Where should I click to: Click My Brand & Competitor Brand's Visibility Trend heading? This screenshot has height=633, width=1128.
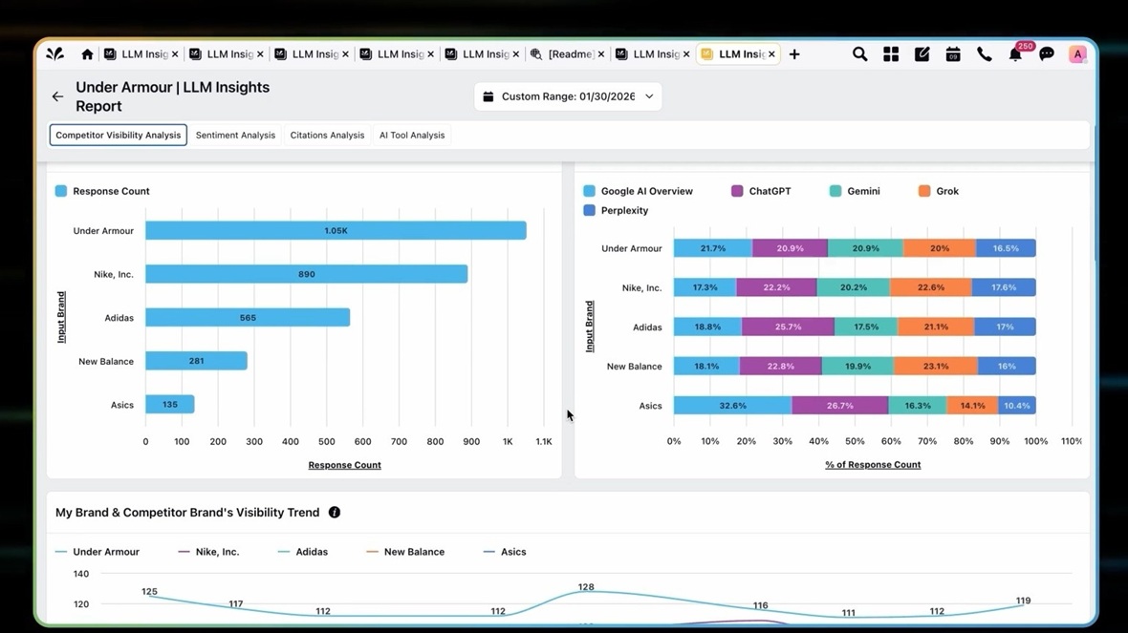[x=187, y=513]
